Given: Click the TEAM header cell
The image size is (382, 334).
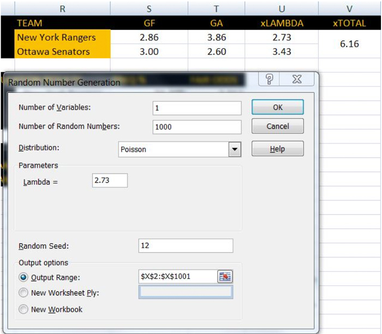Looking at the screenshot, I should coord(62,23).
